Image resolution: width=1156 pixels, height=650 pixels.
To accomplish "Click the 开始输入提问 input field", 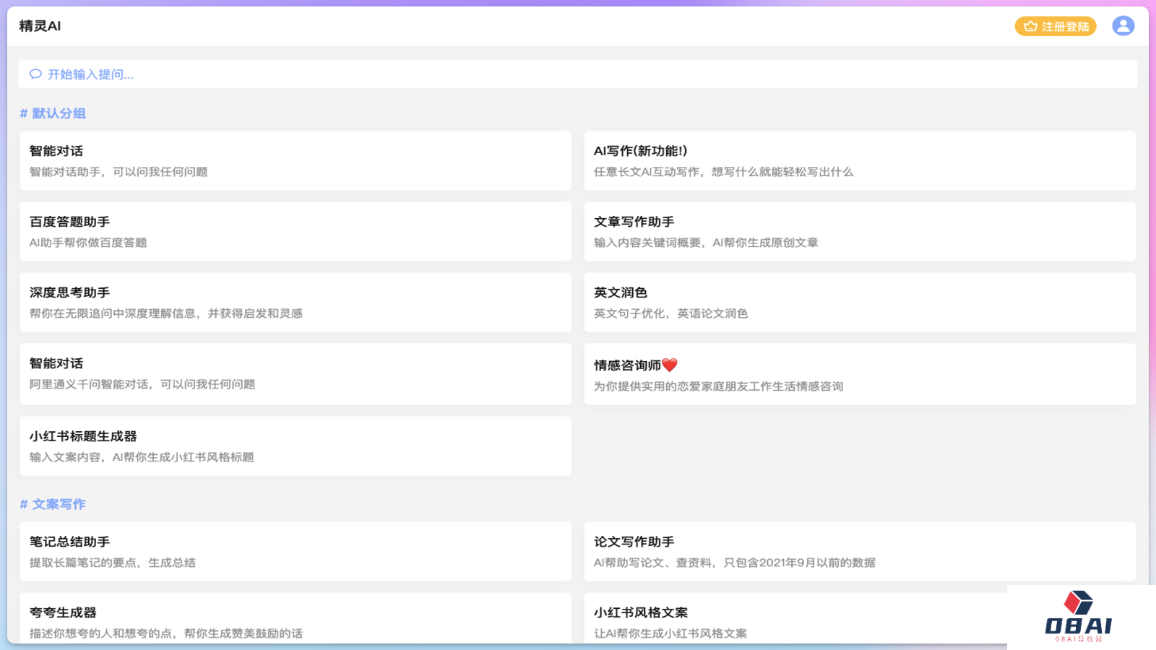I will [577, 74].
